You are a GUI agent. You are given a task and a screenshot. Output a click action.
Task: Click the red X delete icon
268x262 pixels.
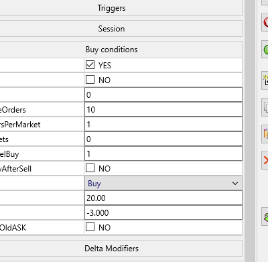pyautogui.click(x=265, y=160)
